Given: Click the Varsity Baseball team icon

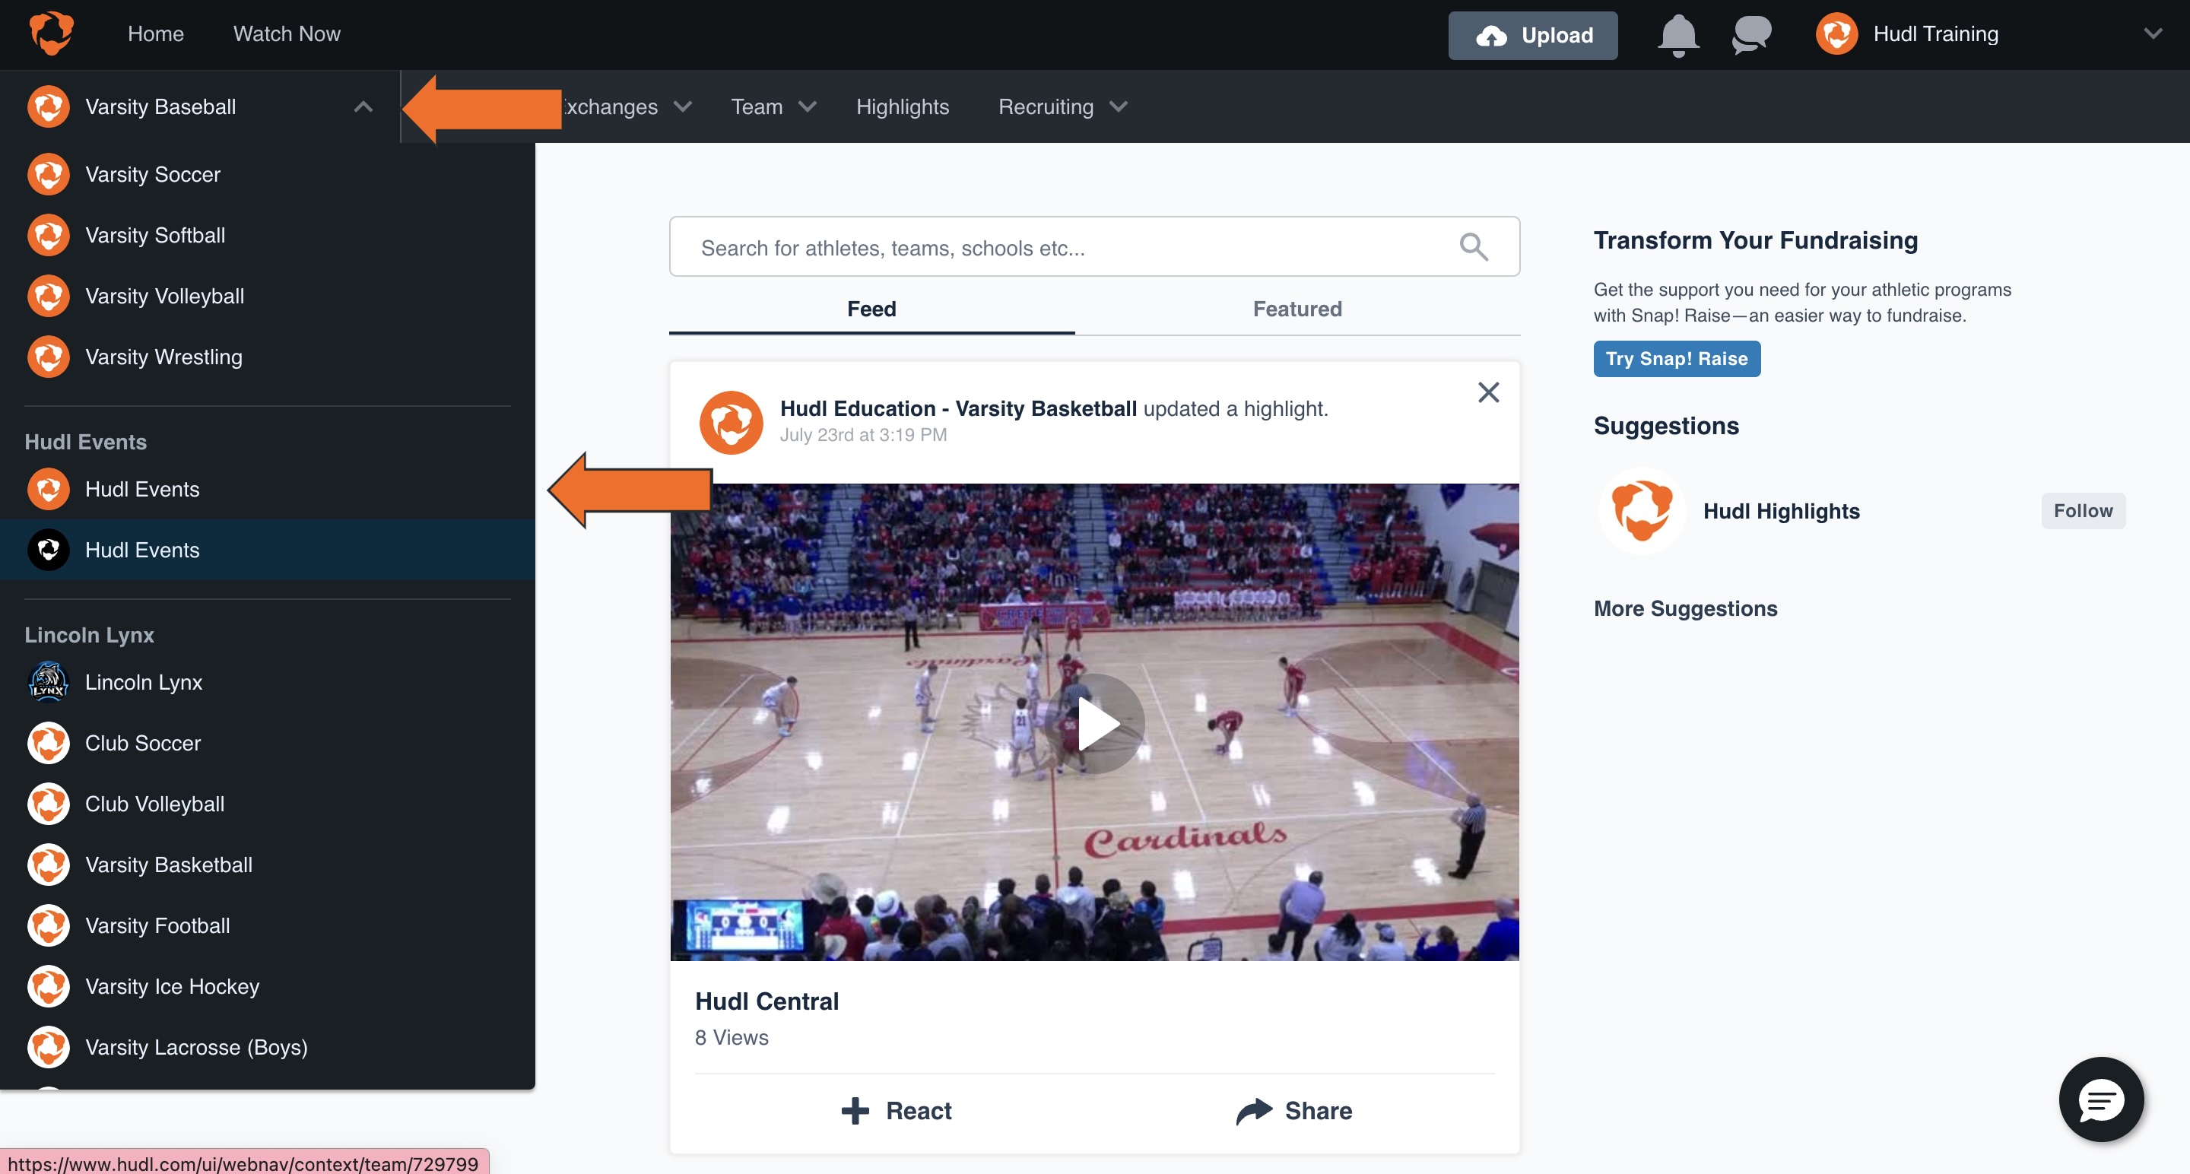Looking at the screenshot, I should (x=49, y=107).
